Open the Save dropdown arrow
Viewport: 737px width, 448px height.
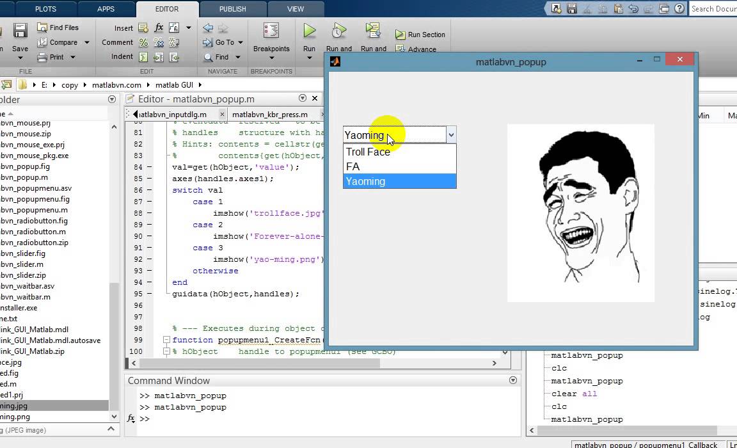coord(20,58)
